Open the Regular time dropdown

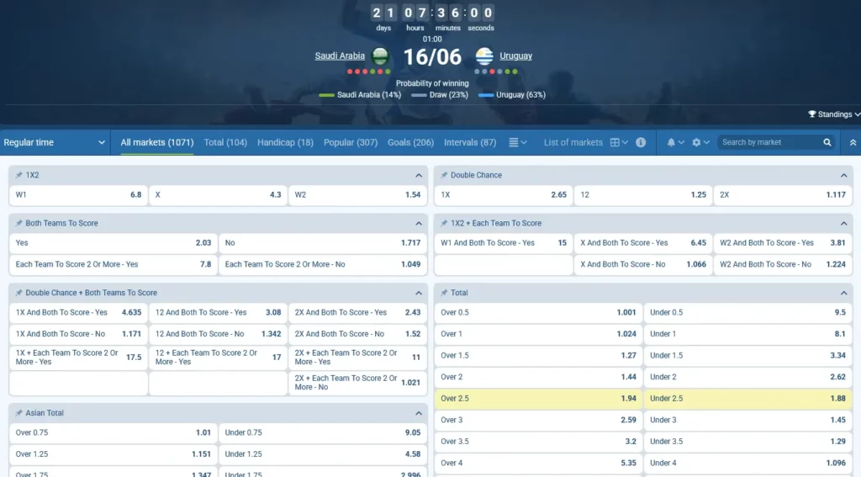click(x=55, y=142)
